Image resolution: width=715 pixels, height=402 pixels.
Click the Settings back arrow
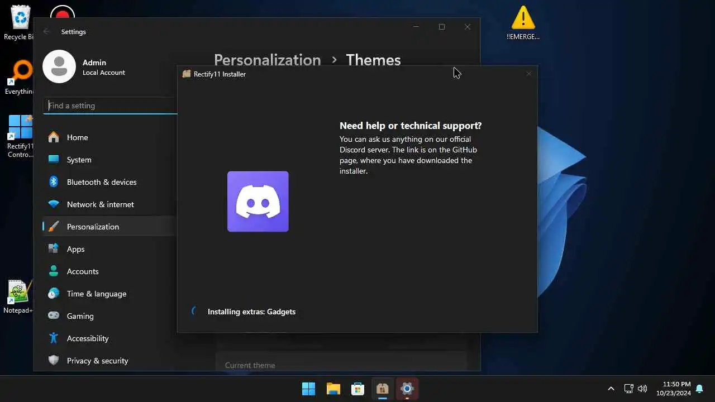[x=46, y=32]
